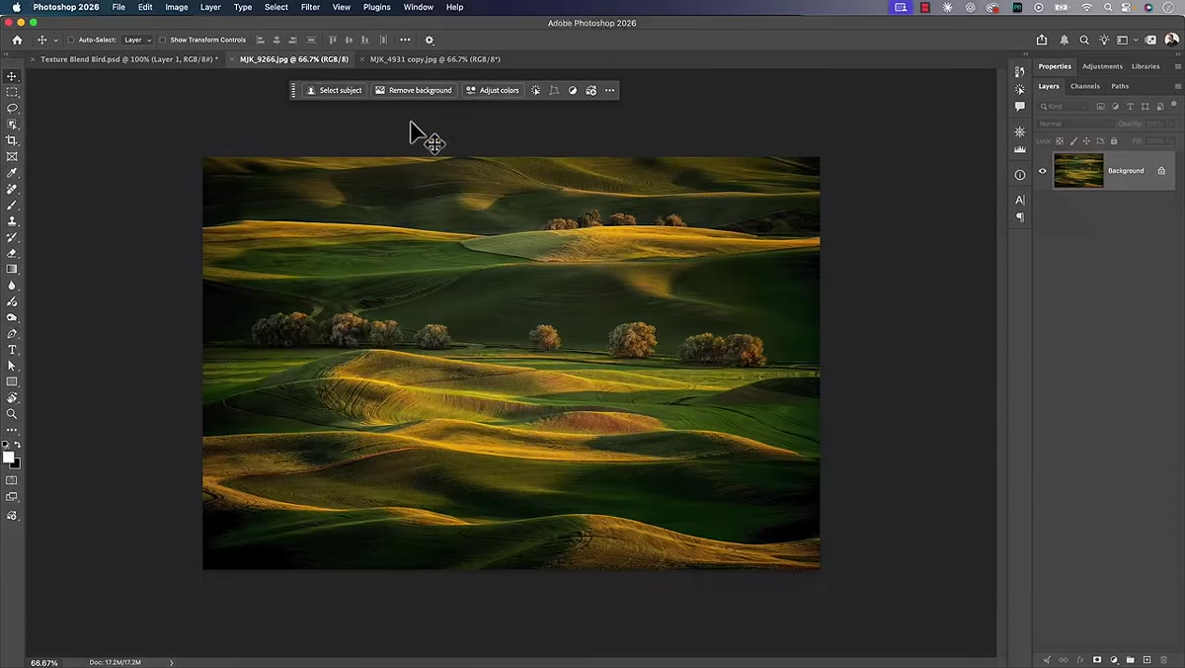The width and height of the screenshot is (1185, 668).
Task: Select the Rectangle shape tool
Action: pyautogui.click(x=12, y=381)
